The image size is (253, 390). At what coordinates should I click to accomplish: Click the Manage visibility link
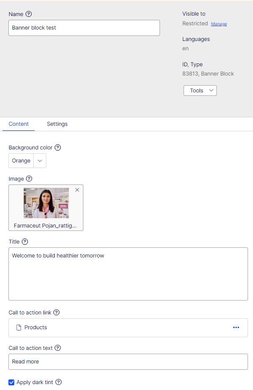tap(219, 24)
